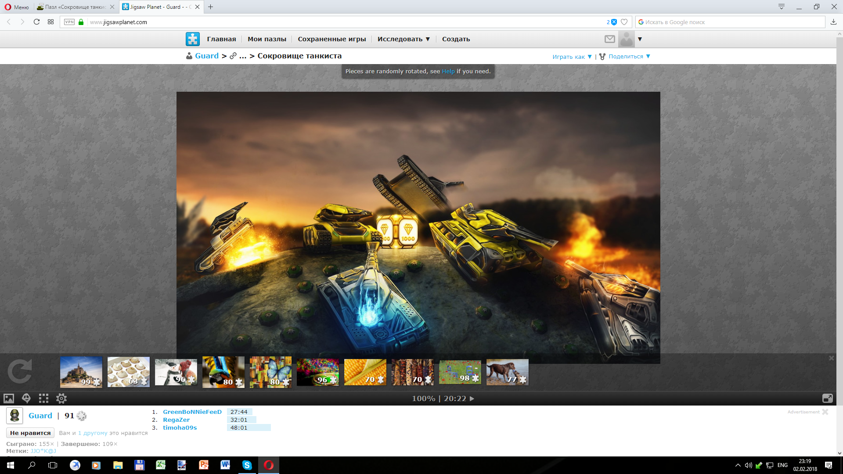Click the user profile avatar in the header
Viewport: 843px width, 474px height.
[x=627, y=39]
